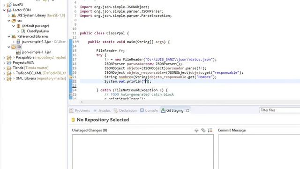
Task: Collapse the src folder
Action: pos(9,21)
